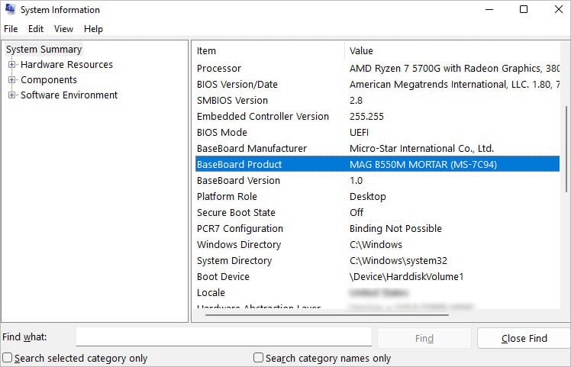Click the Find button
This screenshot has height=367, width=571.
(x=424, y=338)
